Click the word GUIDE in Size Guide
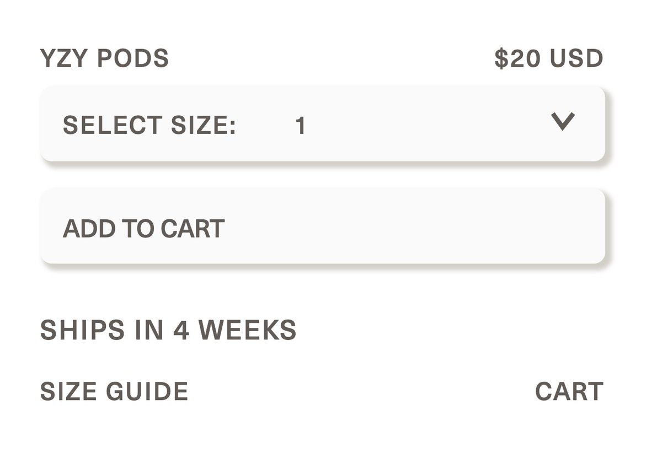 146,392
